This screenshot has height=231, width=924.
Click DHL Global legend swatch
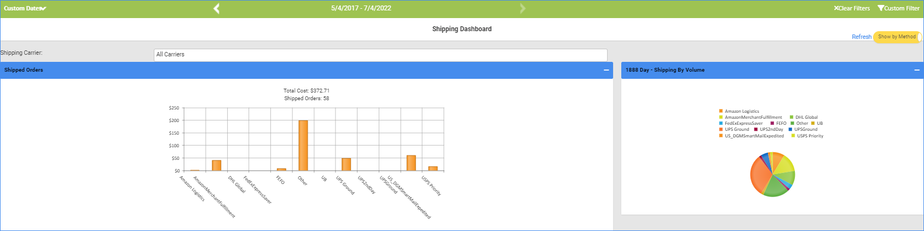(792, 117)
